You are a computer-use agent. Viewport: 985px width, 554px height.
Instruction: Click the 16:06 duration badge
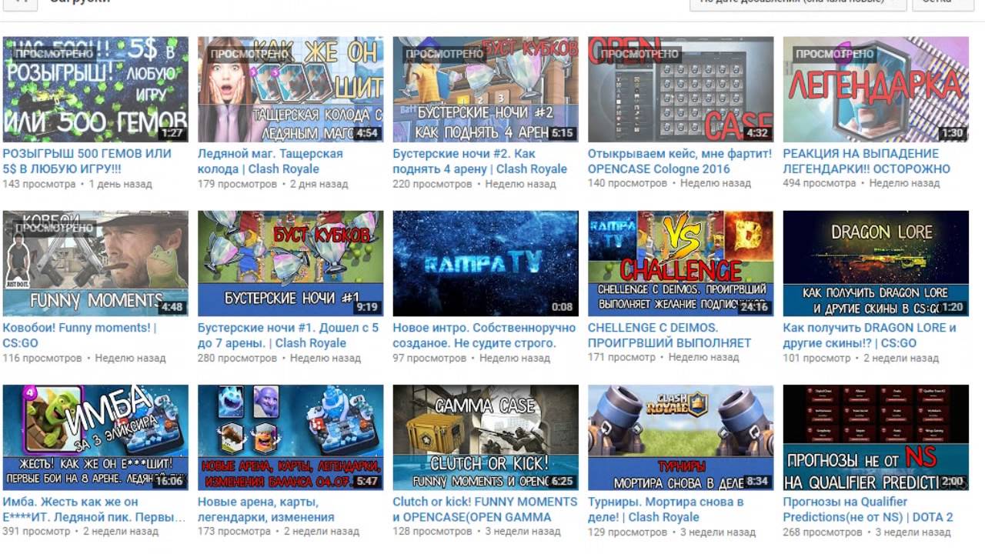click(169, 481)
